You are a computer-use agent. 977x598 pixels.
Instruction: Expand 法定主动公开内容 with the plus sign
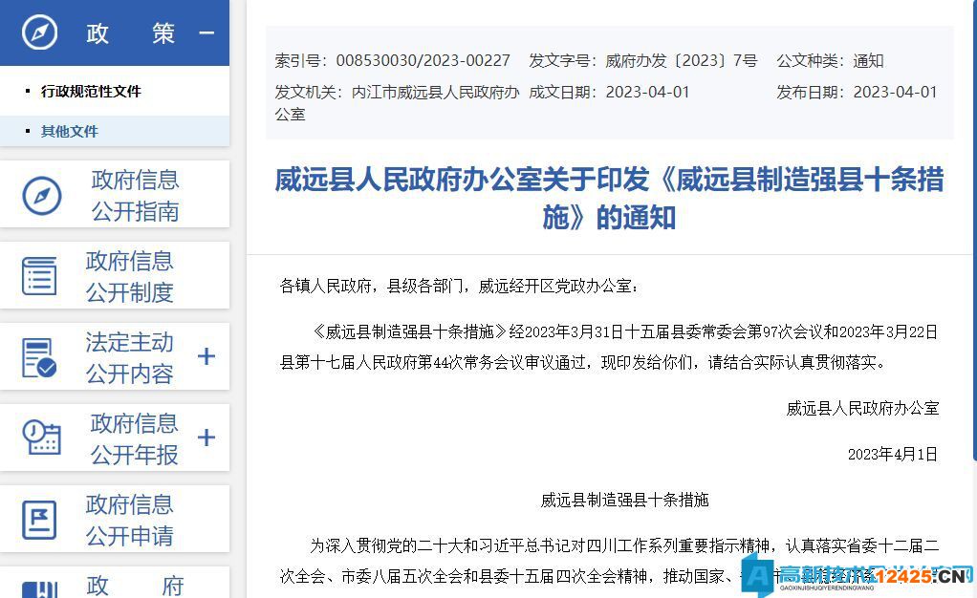pos(206,356)
